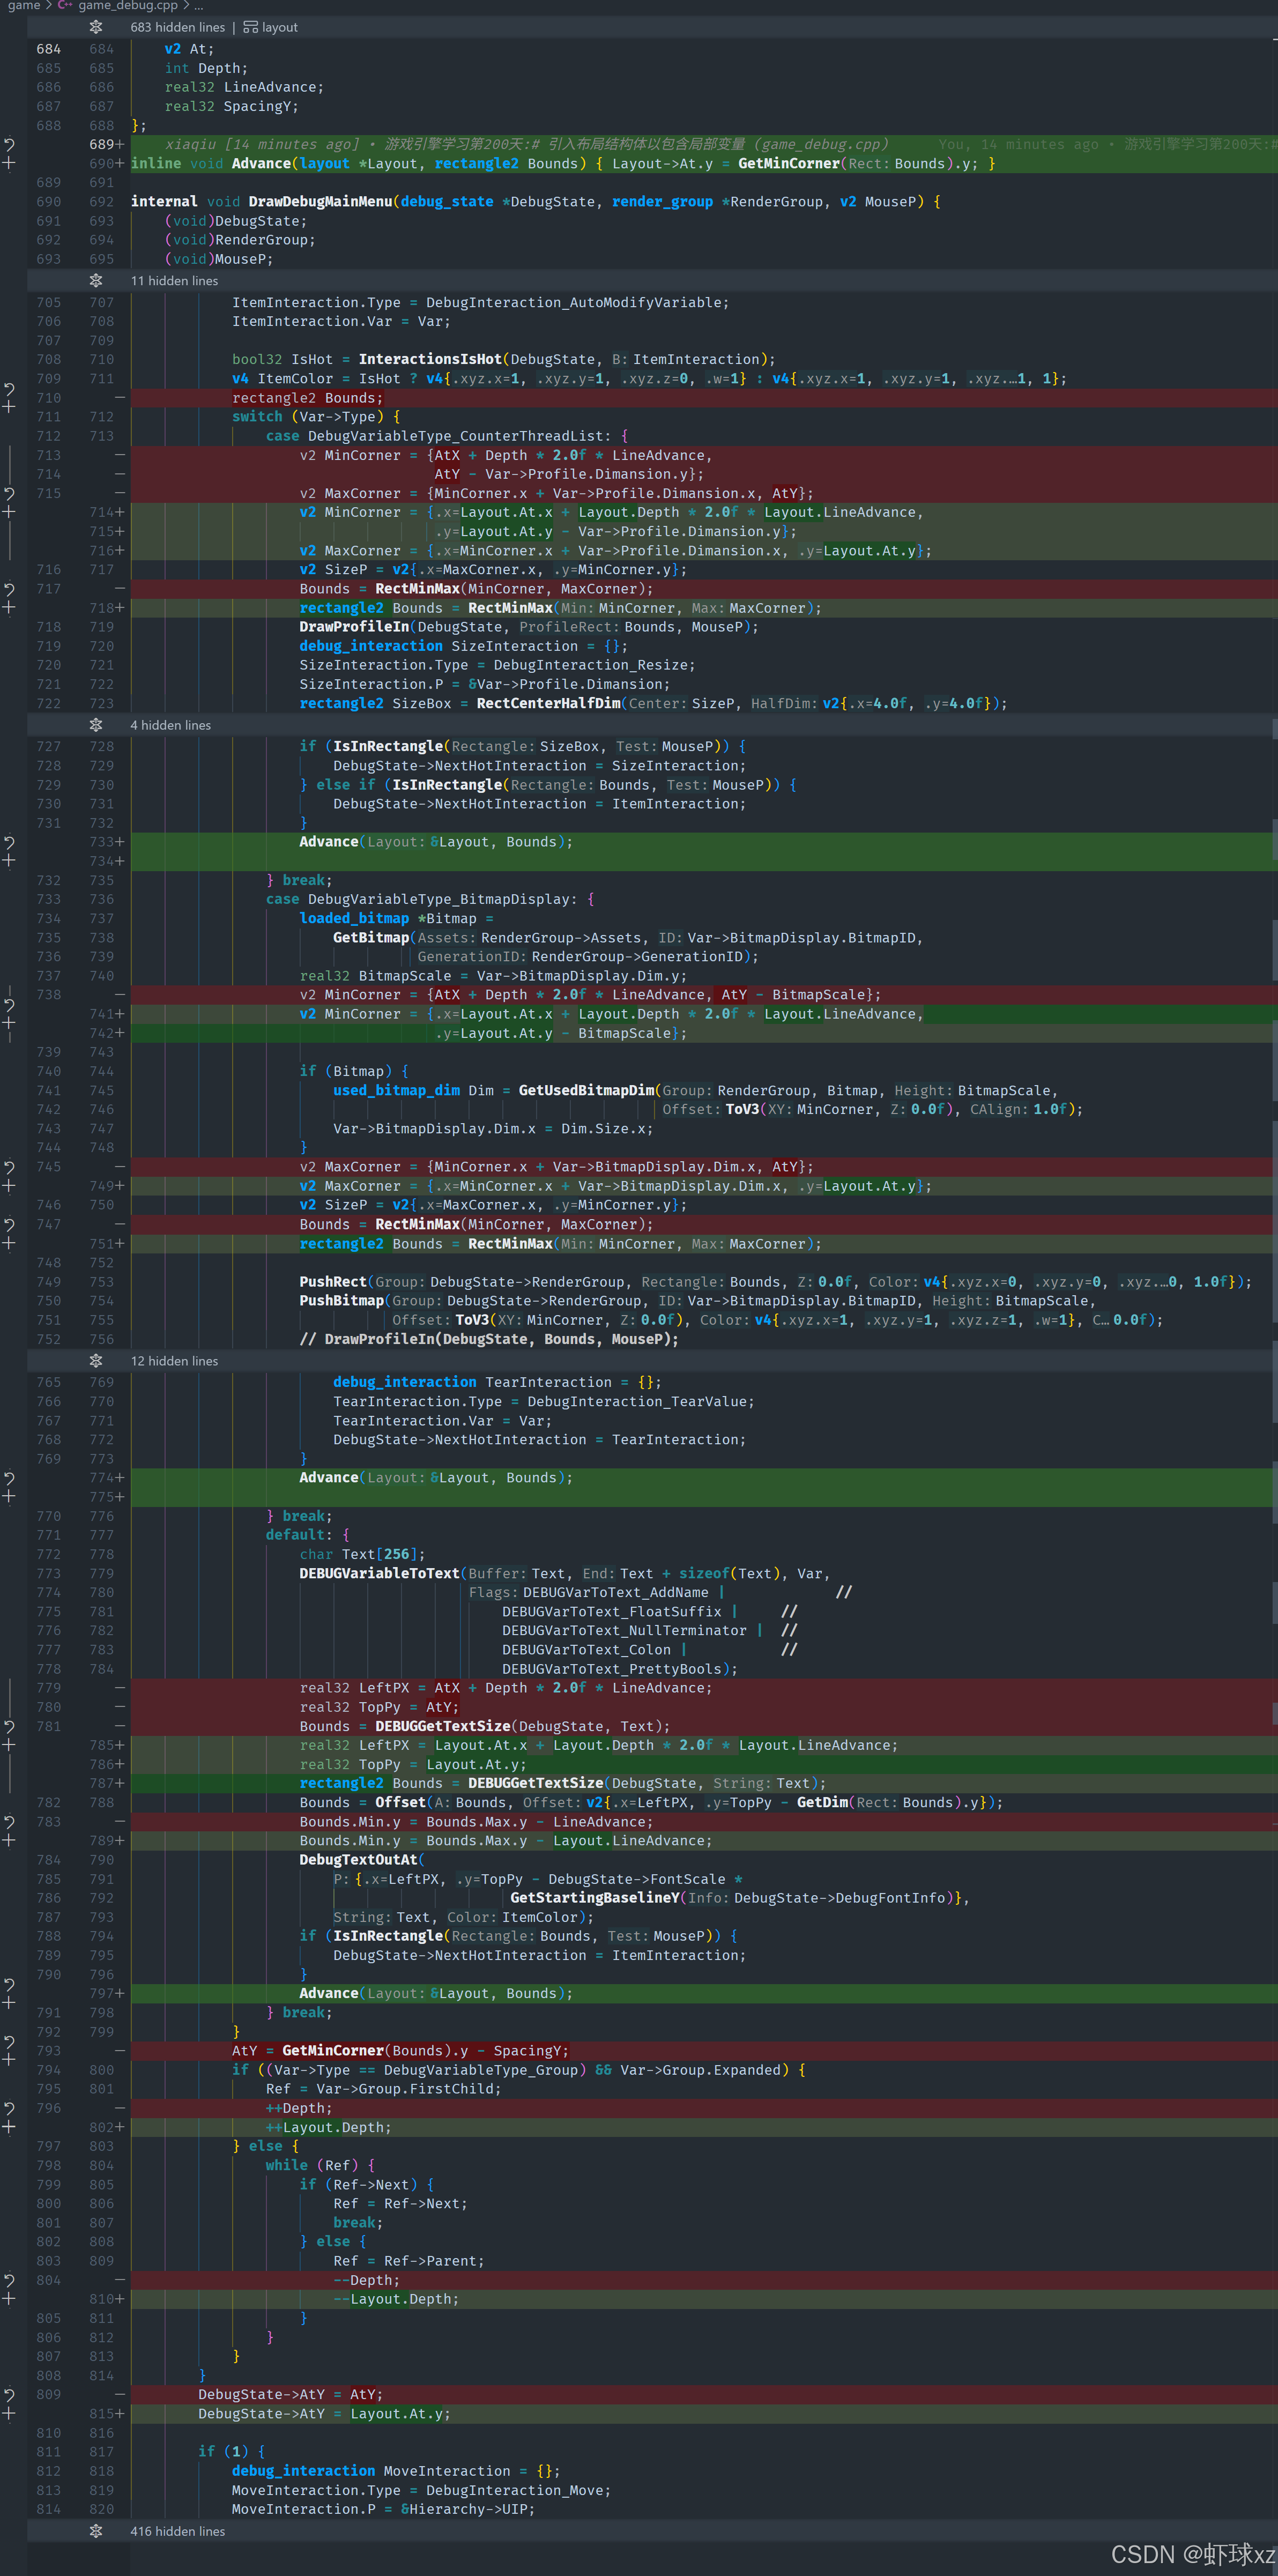The image size is (1278, 2576).
Task: Revert the added inline Advance function change
Action: point(9,145)
